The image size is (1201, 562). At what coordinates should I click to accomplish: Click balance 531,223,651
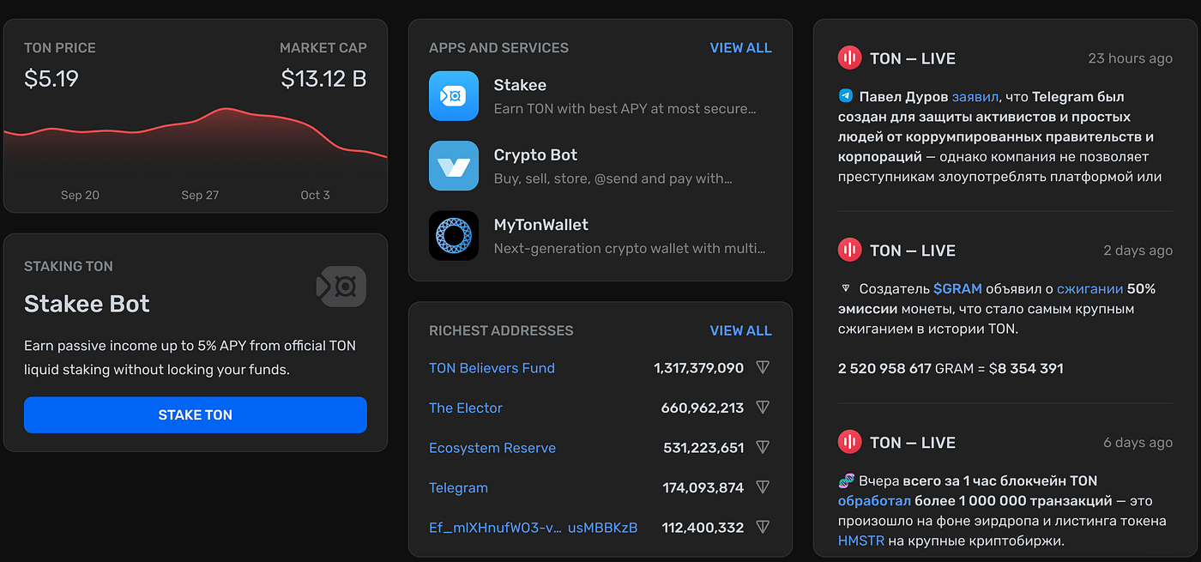[x=703, y=448]
